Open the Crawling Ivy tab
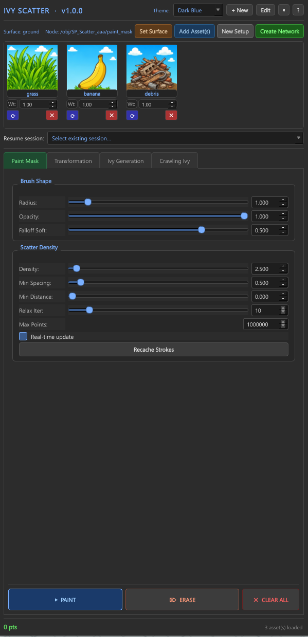 click(x=175, y=161)
